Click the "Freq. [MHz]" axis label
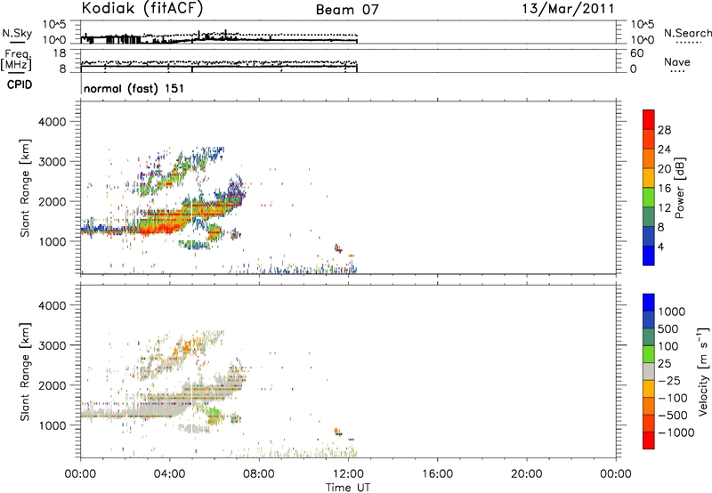The image size is (712, 493). click(x=16, y=60)
